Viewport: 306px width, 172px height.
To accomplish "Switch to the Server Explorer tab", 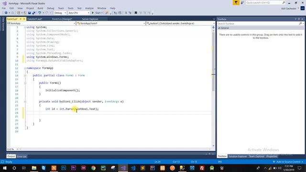I will pos(90,19).
